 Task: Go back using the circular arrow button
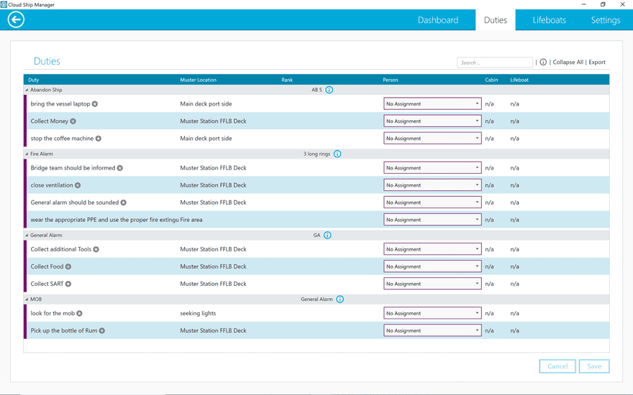coord(16,19)
